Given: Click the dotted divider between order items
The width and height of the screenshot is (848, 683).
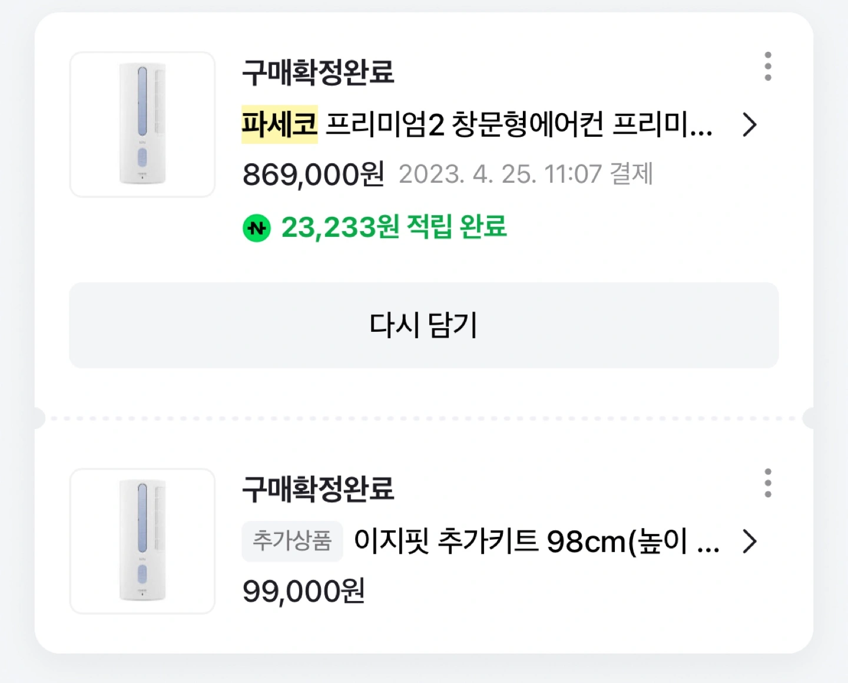Looking at the screenshot, I should click(x=424, y=418).
